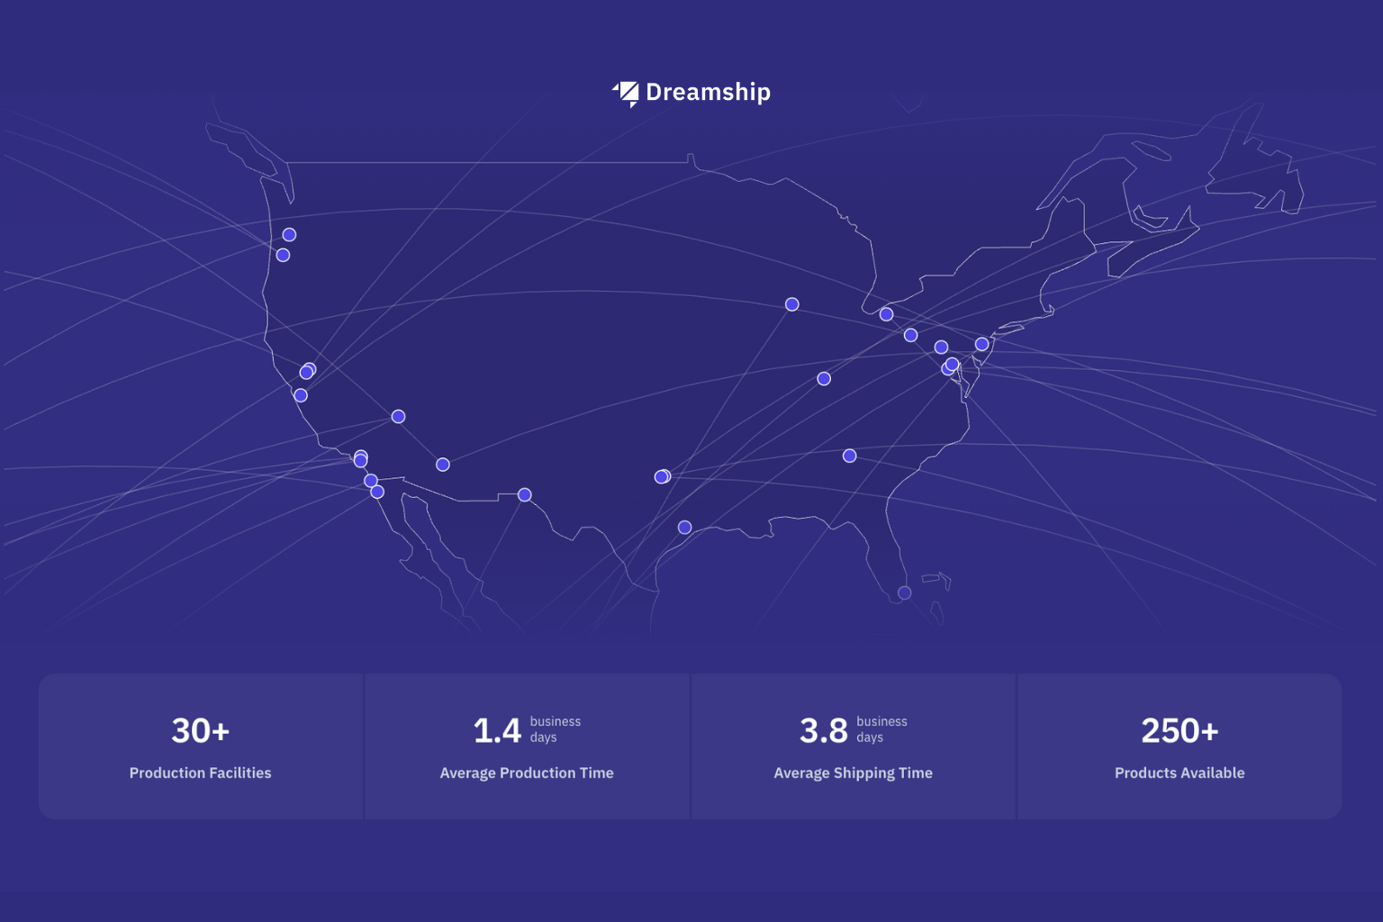Select the southernmost California marker near San Diego
This screenshot has height=922, width=1383.
[x=377, y=492]
